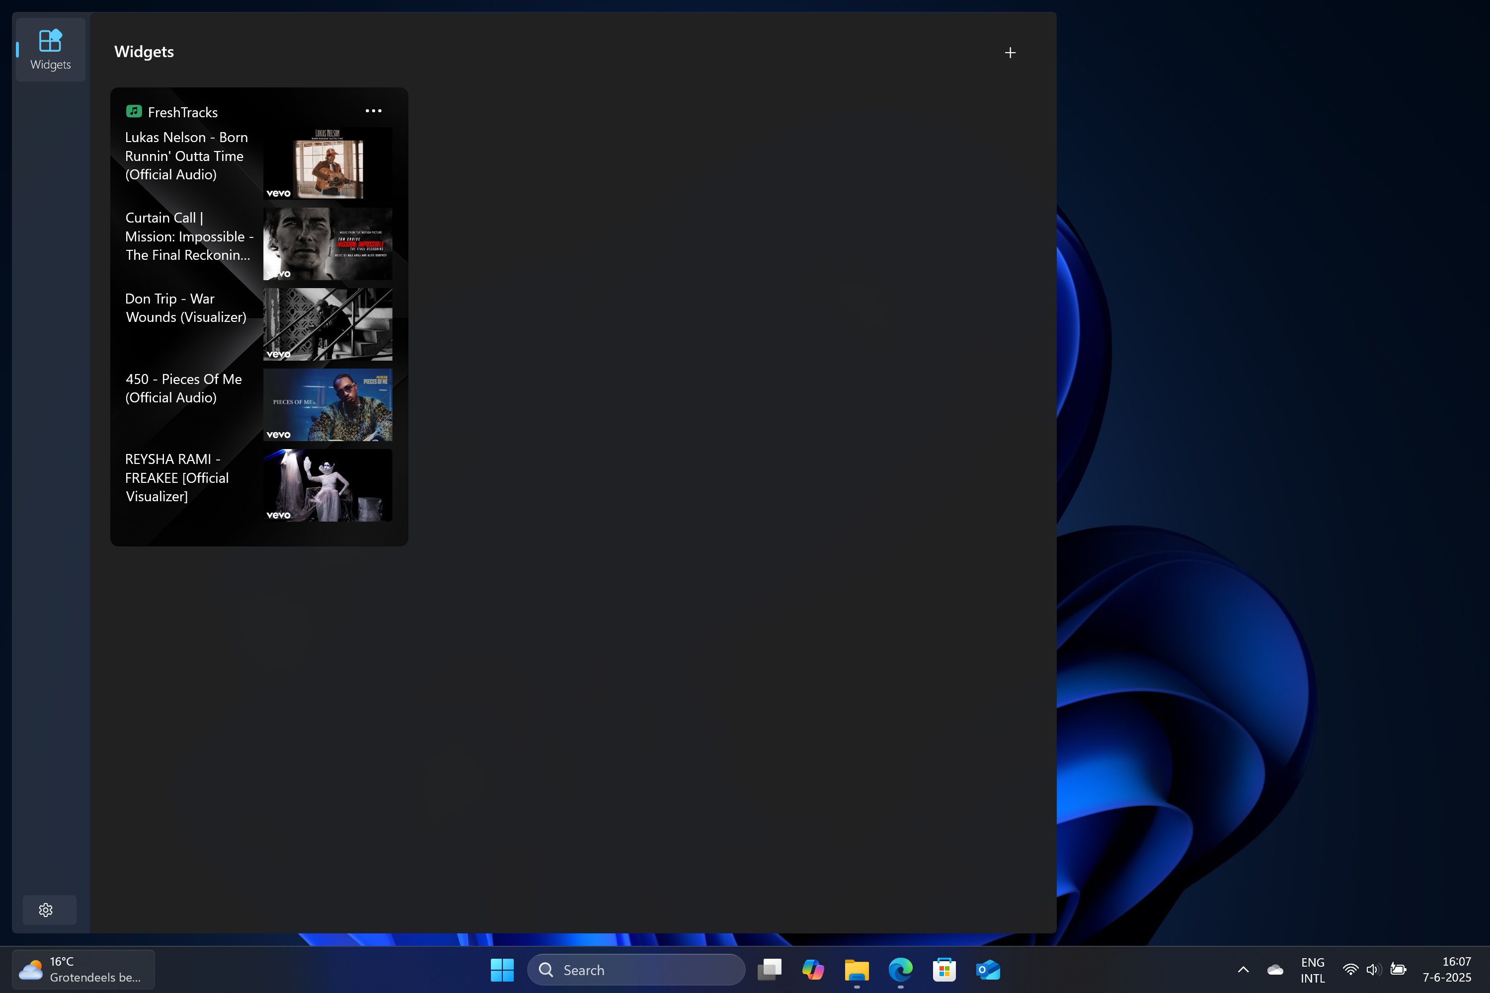The image size is (1490, 993).
Task: Show hidden system tray icons
Action: pyautogui.click(x=1243, y=970)
